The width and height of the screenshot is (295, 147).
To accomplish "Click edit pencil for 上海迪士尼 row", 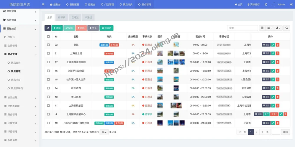I will 273,53.
